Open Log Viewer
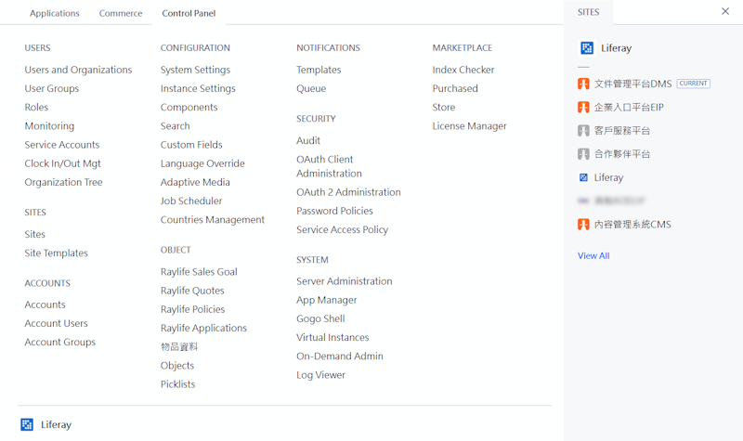Image resolution: width=743 pixels, height=441 pixels. (x=320, y=375)
